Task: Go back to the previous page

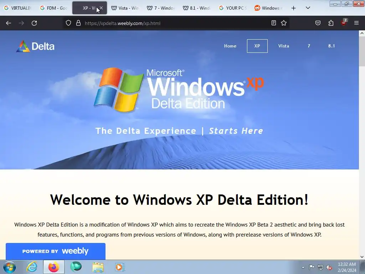Action: [x=9, y=23]
